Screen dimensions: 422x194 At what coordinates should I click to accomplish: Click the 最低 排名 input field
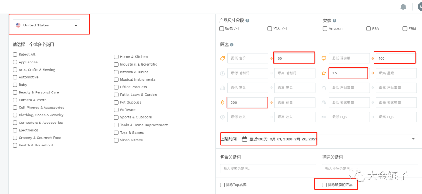pos(248,88)
